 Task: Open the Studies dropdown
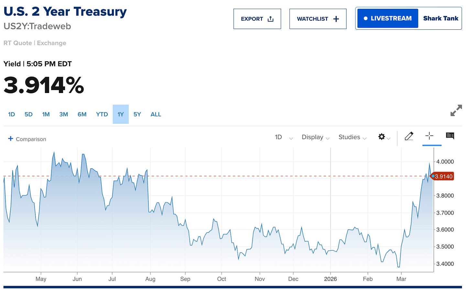pos(352,137)
